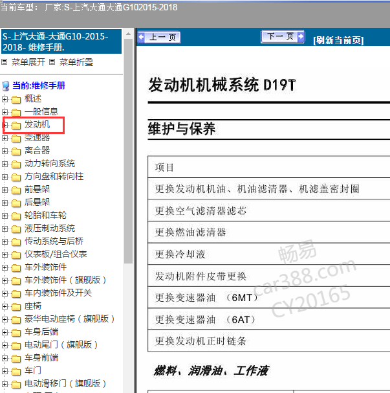Click the folder icon for 车外装饰件
390x393 pixels.
pos(16,268)
